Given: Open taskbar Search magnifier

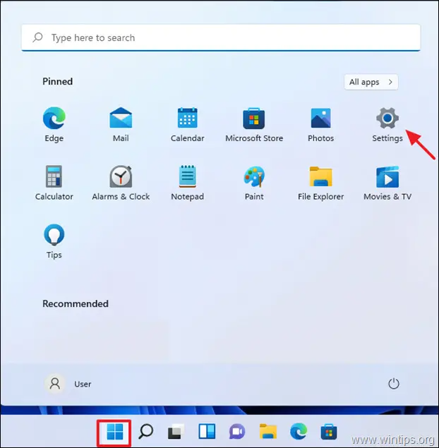Looking at the screenshot, I should [x=146, y=432].
